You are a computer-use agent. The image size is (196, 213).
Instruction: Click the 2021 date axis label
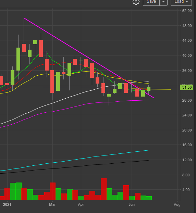coord(7,204)
